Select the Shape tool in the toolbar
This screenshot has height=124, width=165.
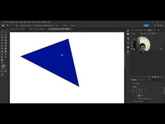point(5,57)
